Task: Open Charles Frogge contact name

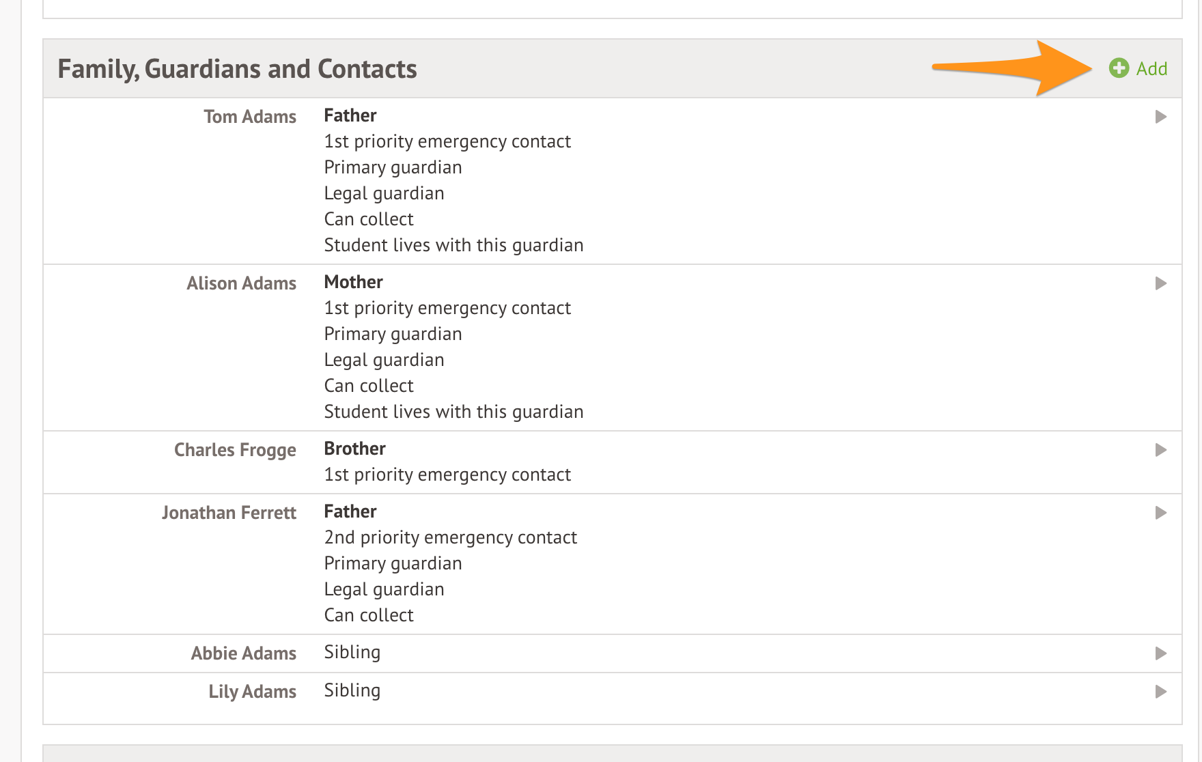Action: pyautogui.click(x=235, y=450)
